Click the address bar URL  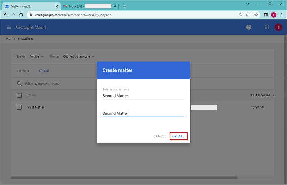(x=73, y=15)
